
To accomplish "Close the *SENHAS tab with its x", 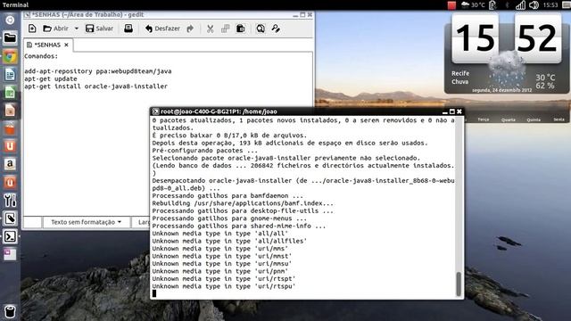I will (66, 45).
